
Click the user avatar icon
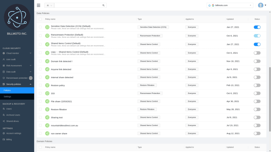260,5
